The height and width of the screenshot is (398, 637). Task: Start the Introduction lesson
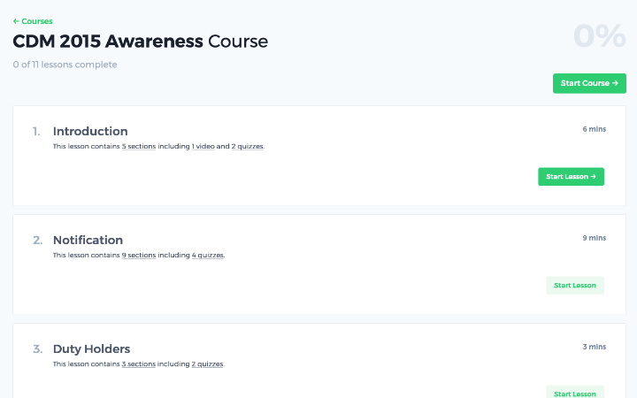tap(571, 177)
